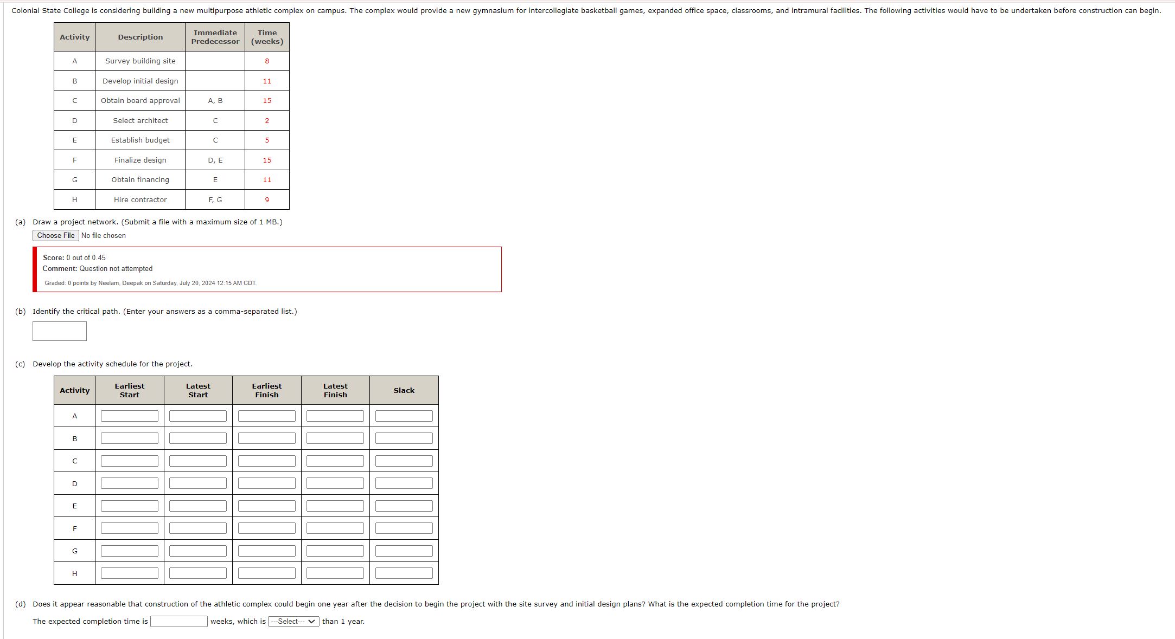Click Earliest Start field for Activity A
The width and height of the screenshot is (1175, 639).
tap(129, 416)
